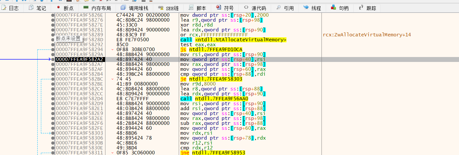Click the Notes tab notepad icon
This screenshot has height=155, width=459.
[x=31, y=8]
